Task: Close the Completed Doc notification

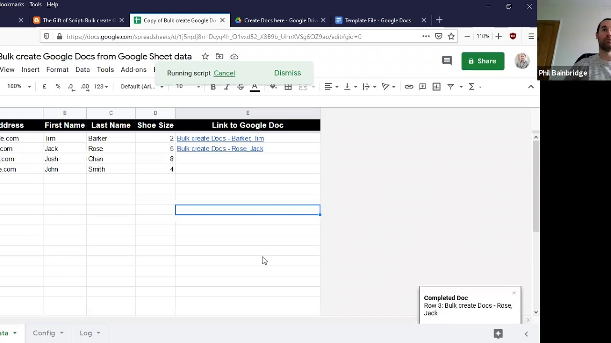Action: coord(514,293)
